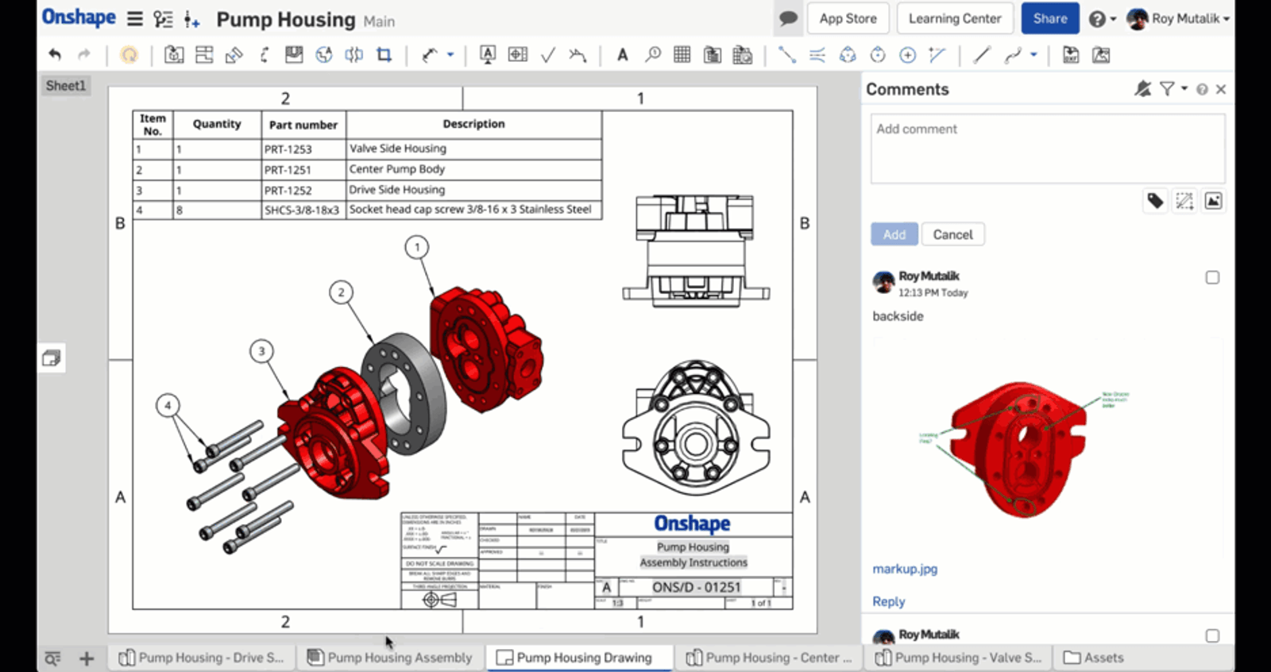Click the chat bubble comments icon
The image size is (1271, 672).
point(788,18)
